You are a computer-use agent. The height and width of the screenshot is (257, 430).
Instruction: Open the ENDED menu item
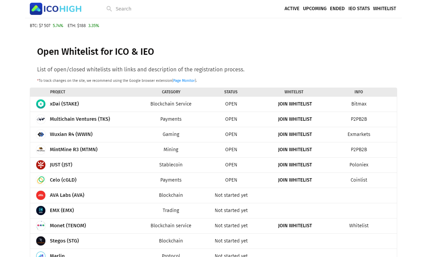pos(338,9)
